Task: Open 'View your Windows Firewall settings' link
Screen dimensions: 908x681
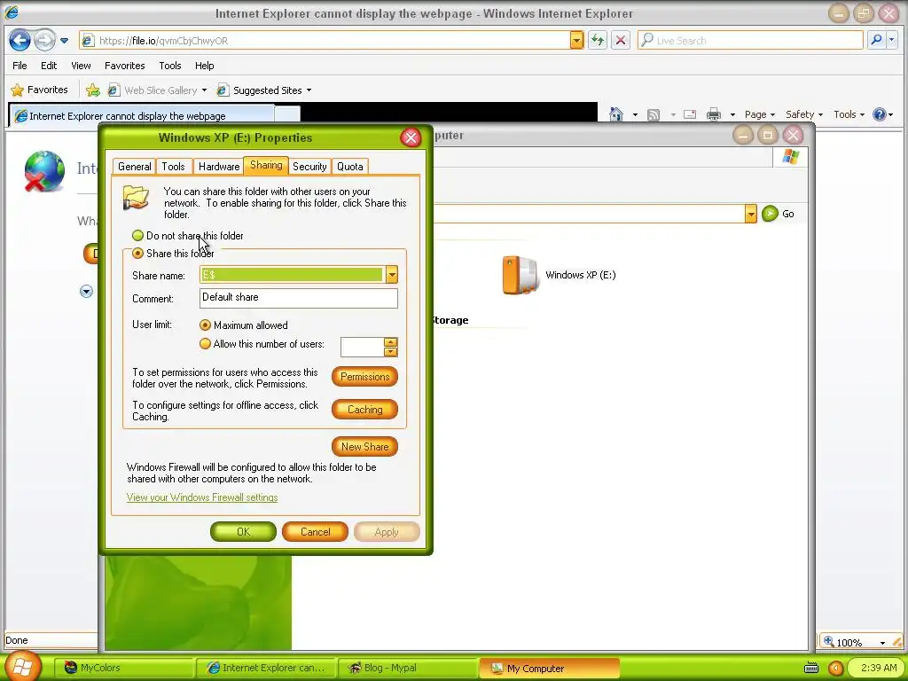Action: (x=202, y=497)
